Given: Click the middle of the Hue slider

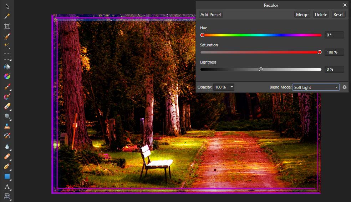Looking at the screenshot, I should tap(261, 35).
